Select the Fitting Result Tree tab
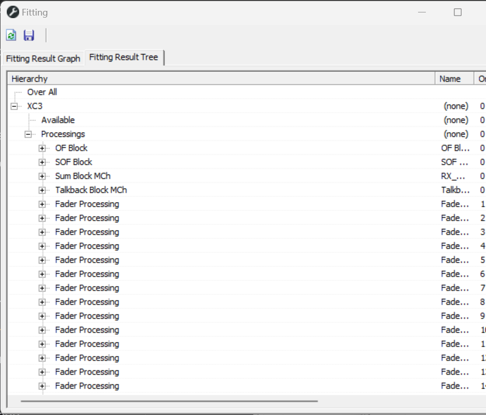Image resolution: width=486 pixels, height=415 pixels. (123, 58)
